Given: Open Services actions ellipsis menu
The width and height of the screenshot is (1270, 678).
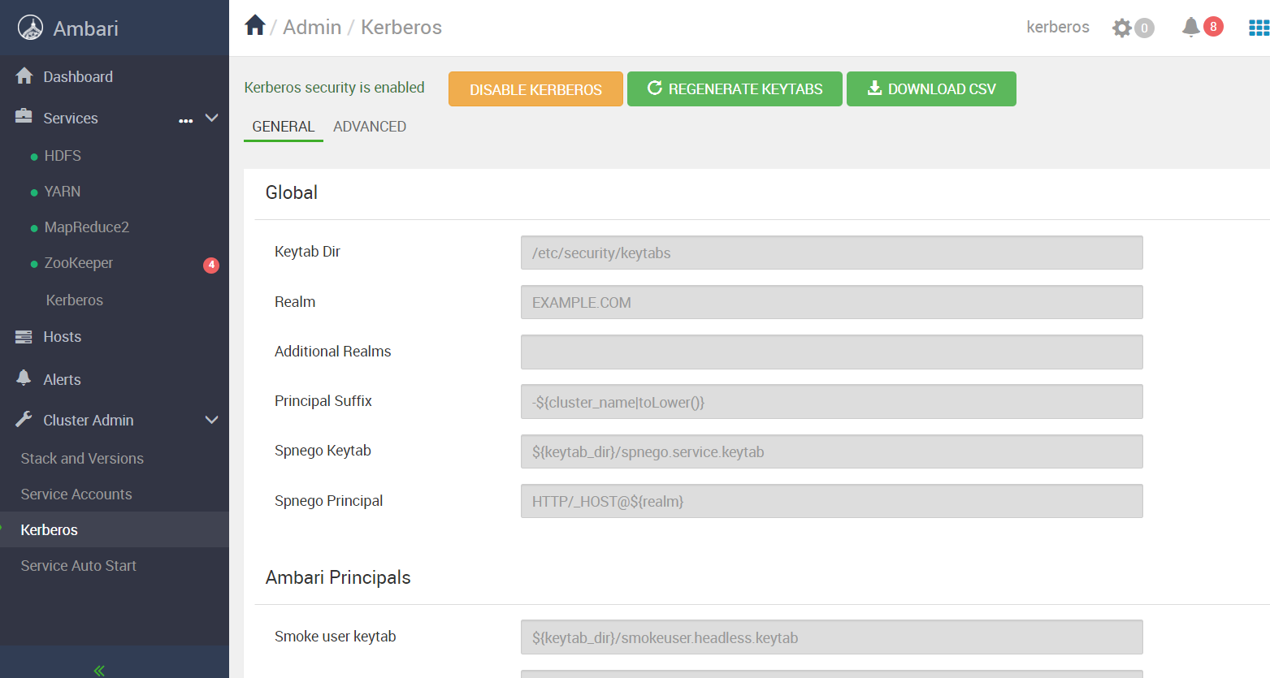Looking at the screenshot, I should [186, 120].
